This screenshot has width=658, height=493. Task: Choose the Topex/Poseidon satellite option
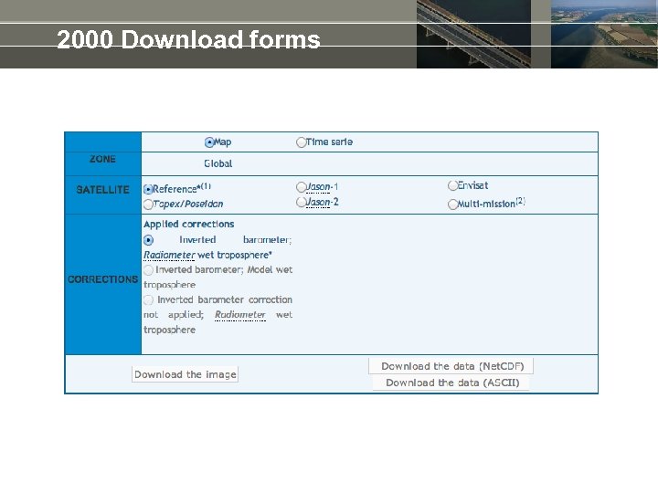[148, 205]
